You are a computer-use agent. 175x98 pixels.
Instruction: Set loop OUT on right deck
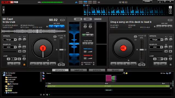[x=163, y=64]
